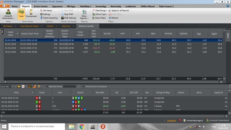Enable Show Known Holecards checkbox
Viewport: 231px width, 130px height.
pyautogui.click(x=83, y=86)
